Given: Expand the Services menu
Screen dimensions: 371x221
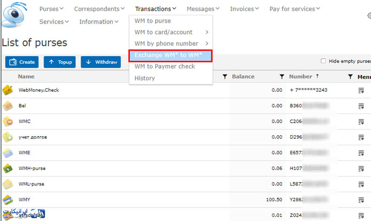Looking at the screenshot, I should pos(54,22).
